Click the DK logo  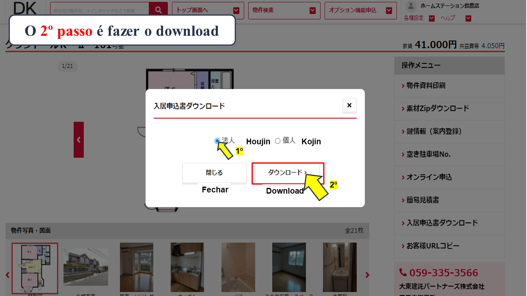tap(25, 9)
